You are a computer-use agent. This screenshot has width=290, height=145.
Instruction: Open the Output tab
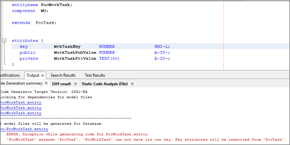[x=33, y=75]
